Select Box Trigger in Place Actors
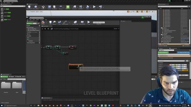Screen dimensions: 191x107 click(6, 9)
